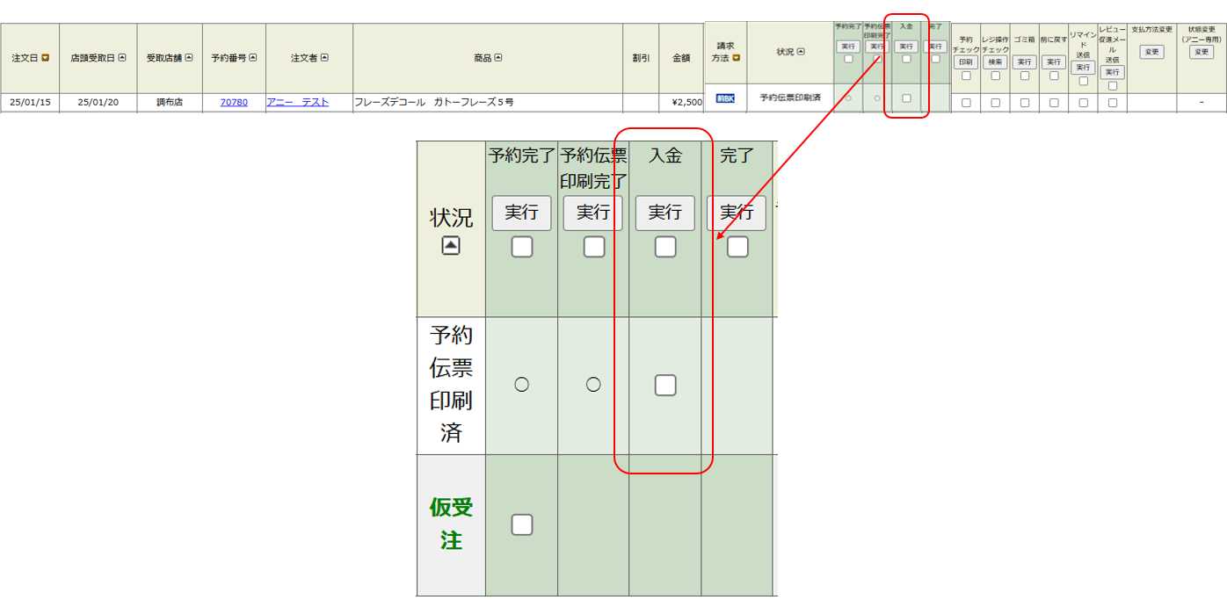Click the blue 前BK billing badge
This screenshot has height=600, width=1227.
[x=725, y=98]
